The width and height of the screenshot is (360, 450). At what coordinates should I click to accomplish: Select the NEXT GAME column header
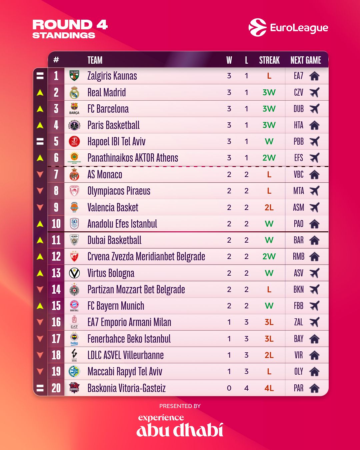306,60
